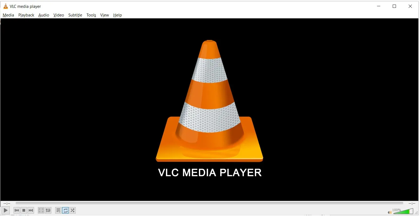Toggle random shuffle playback
The width and height of the screenshot is (420, 216).
[x=72, y=210]
